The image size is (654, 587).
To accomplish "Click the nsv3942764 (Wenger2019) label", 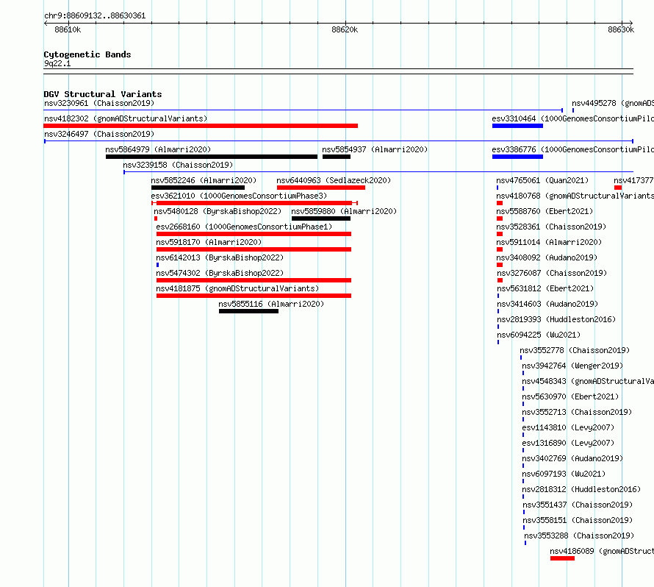I will point(572,366).
